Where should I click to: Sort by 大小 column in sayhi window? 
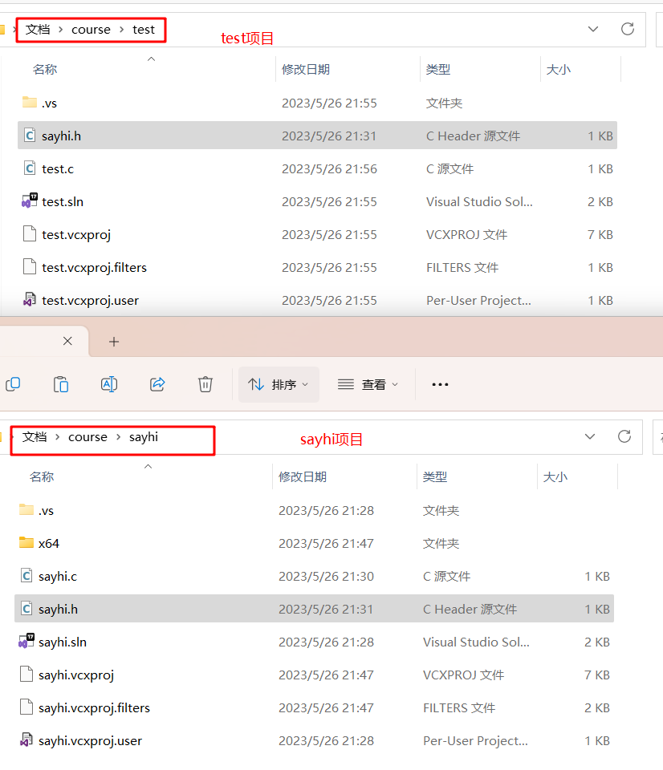555,476
